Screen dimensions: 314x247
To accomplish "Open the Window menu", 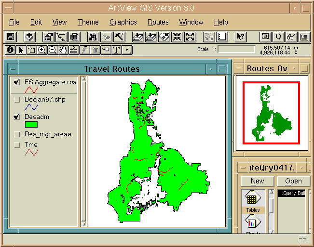I will pyautogui.click(x=191, y=22).
